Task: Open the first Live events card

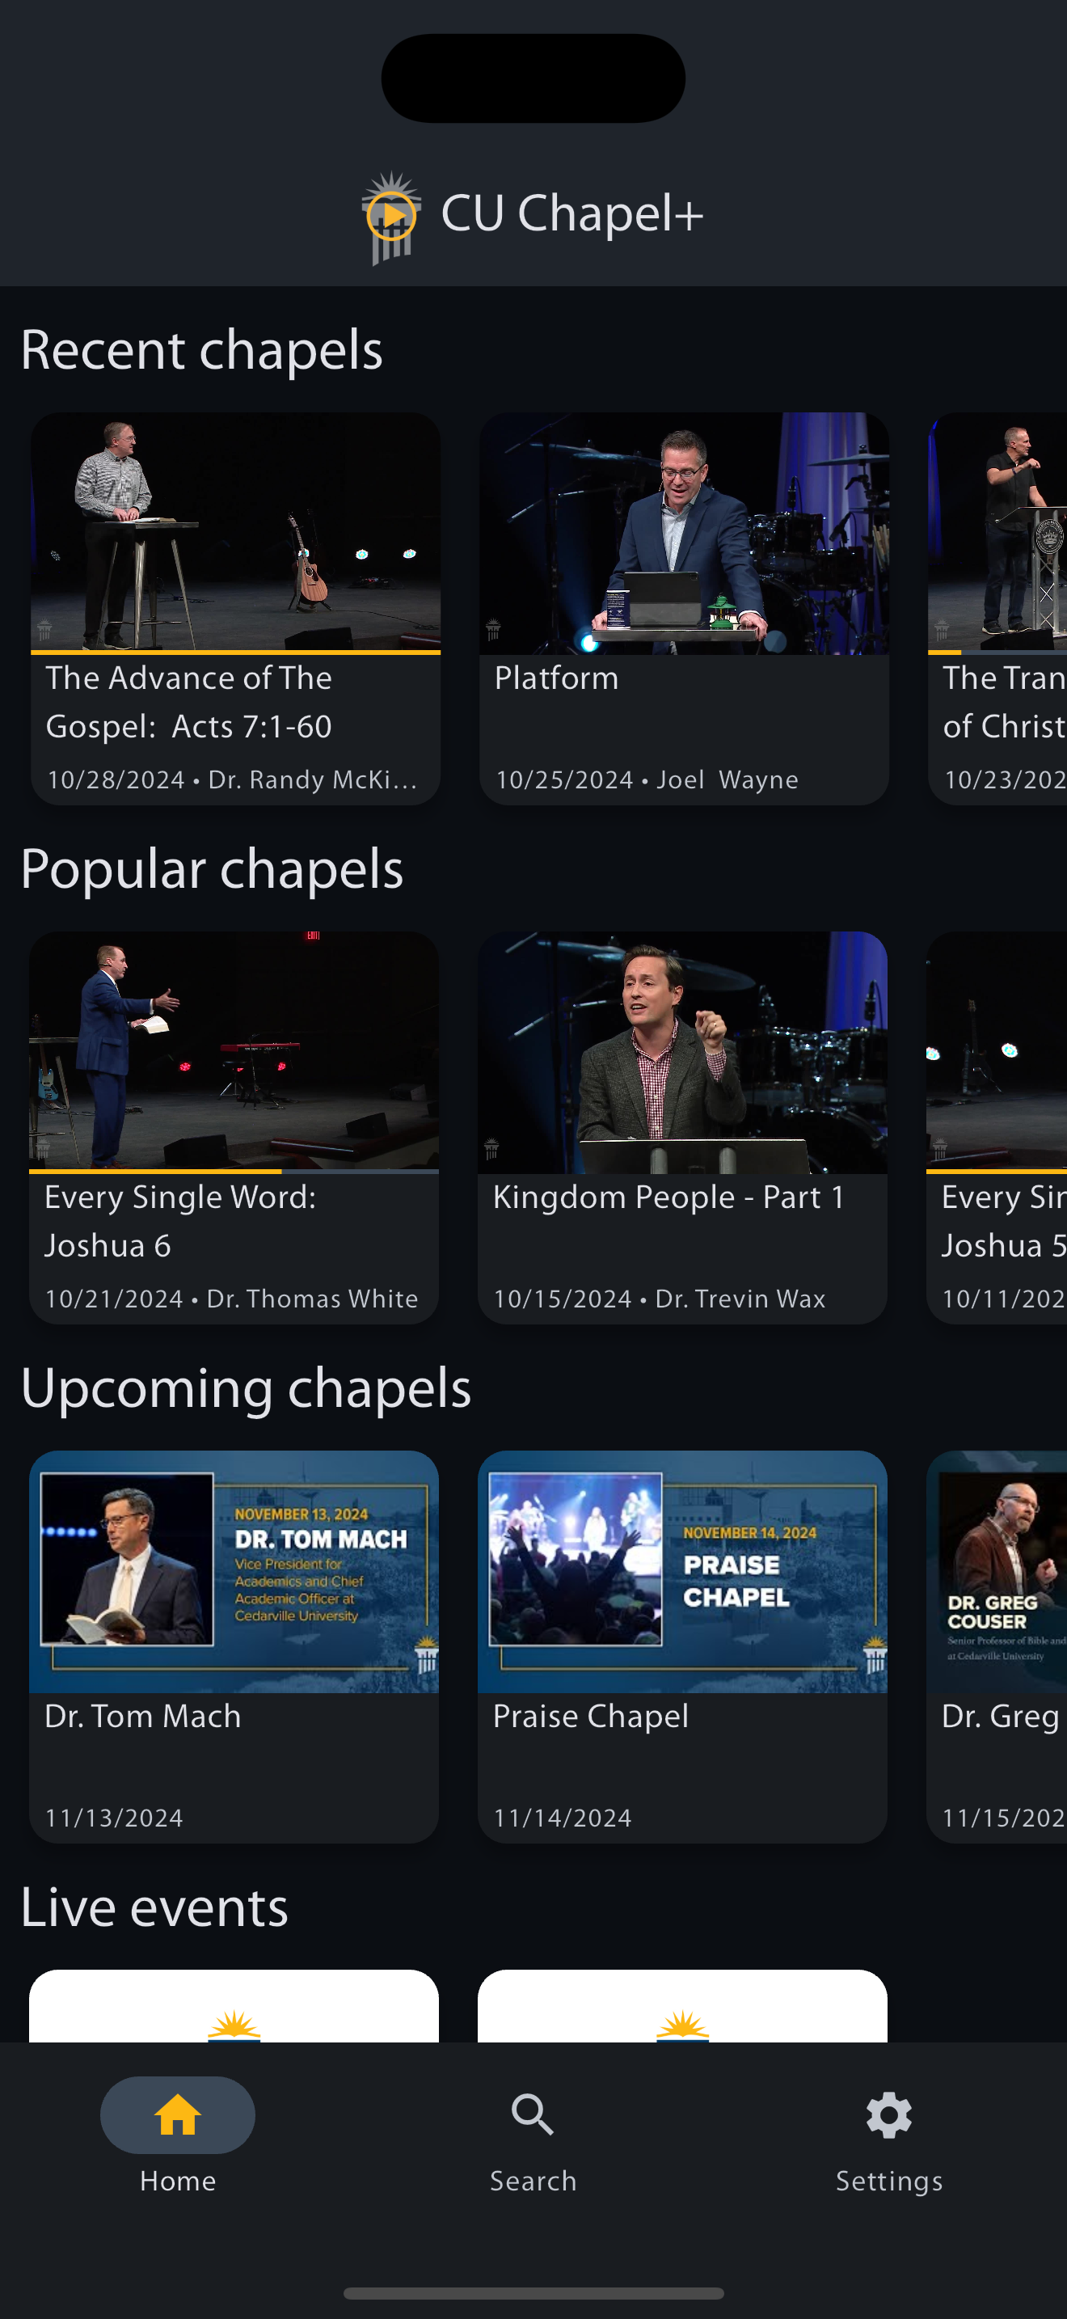Action: 234,2006
